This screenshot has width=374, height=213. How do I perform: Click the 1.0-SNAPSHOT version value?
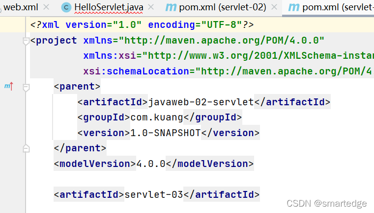pos(166,133)
